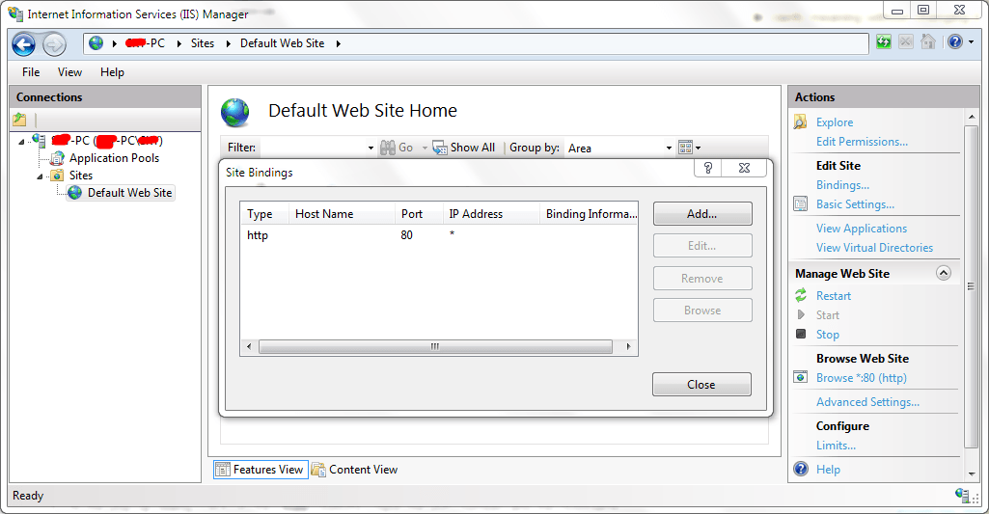Open the Help menu
This screenshot has width=989, height=514.
coord(112,72)
